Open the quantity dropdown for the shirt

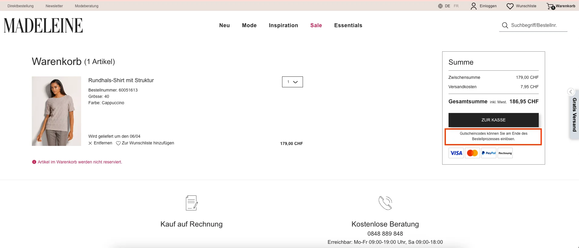(292, 82)
